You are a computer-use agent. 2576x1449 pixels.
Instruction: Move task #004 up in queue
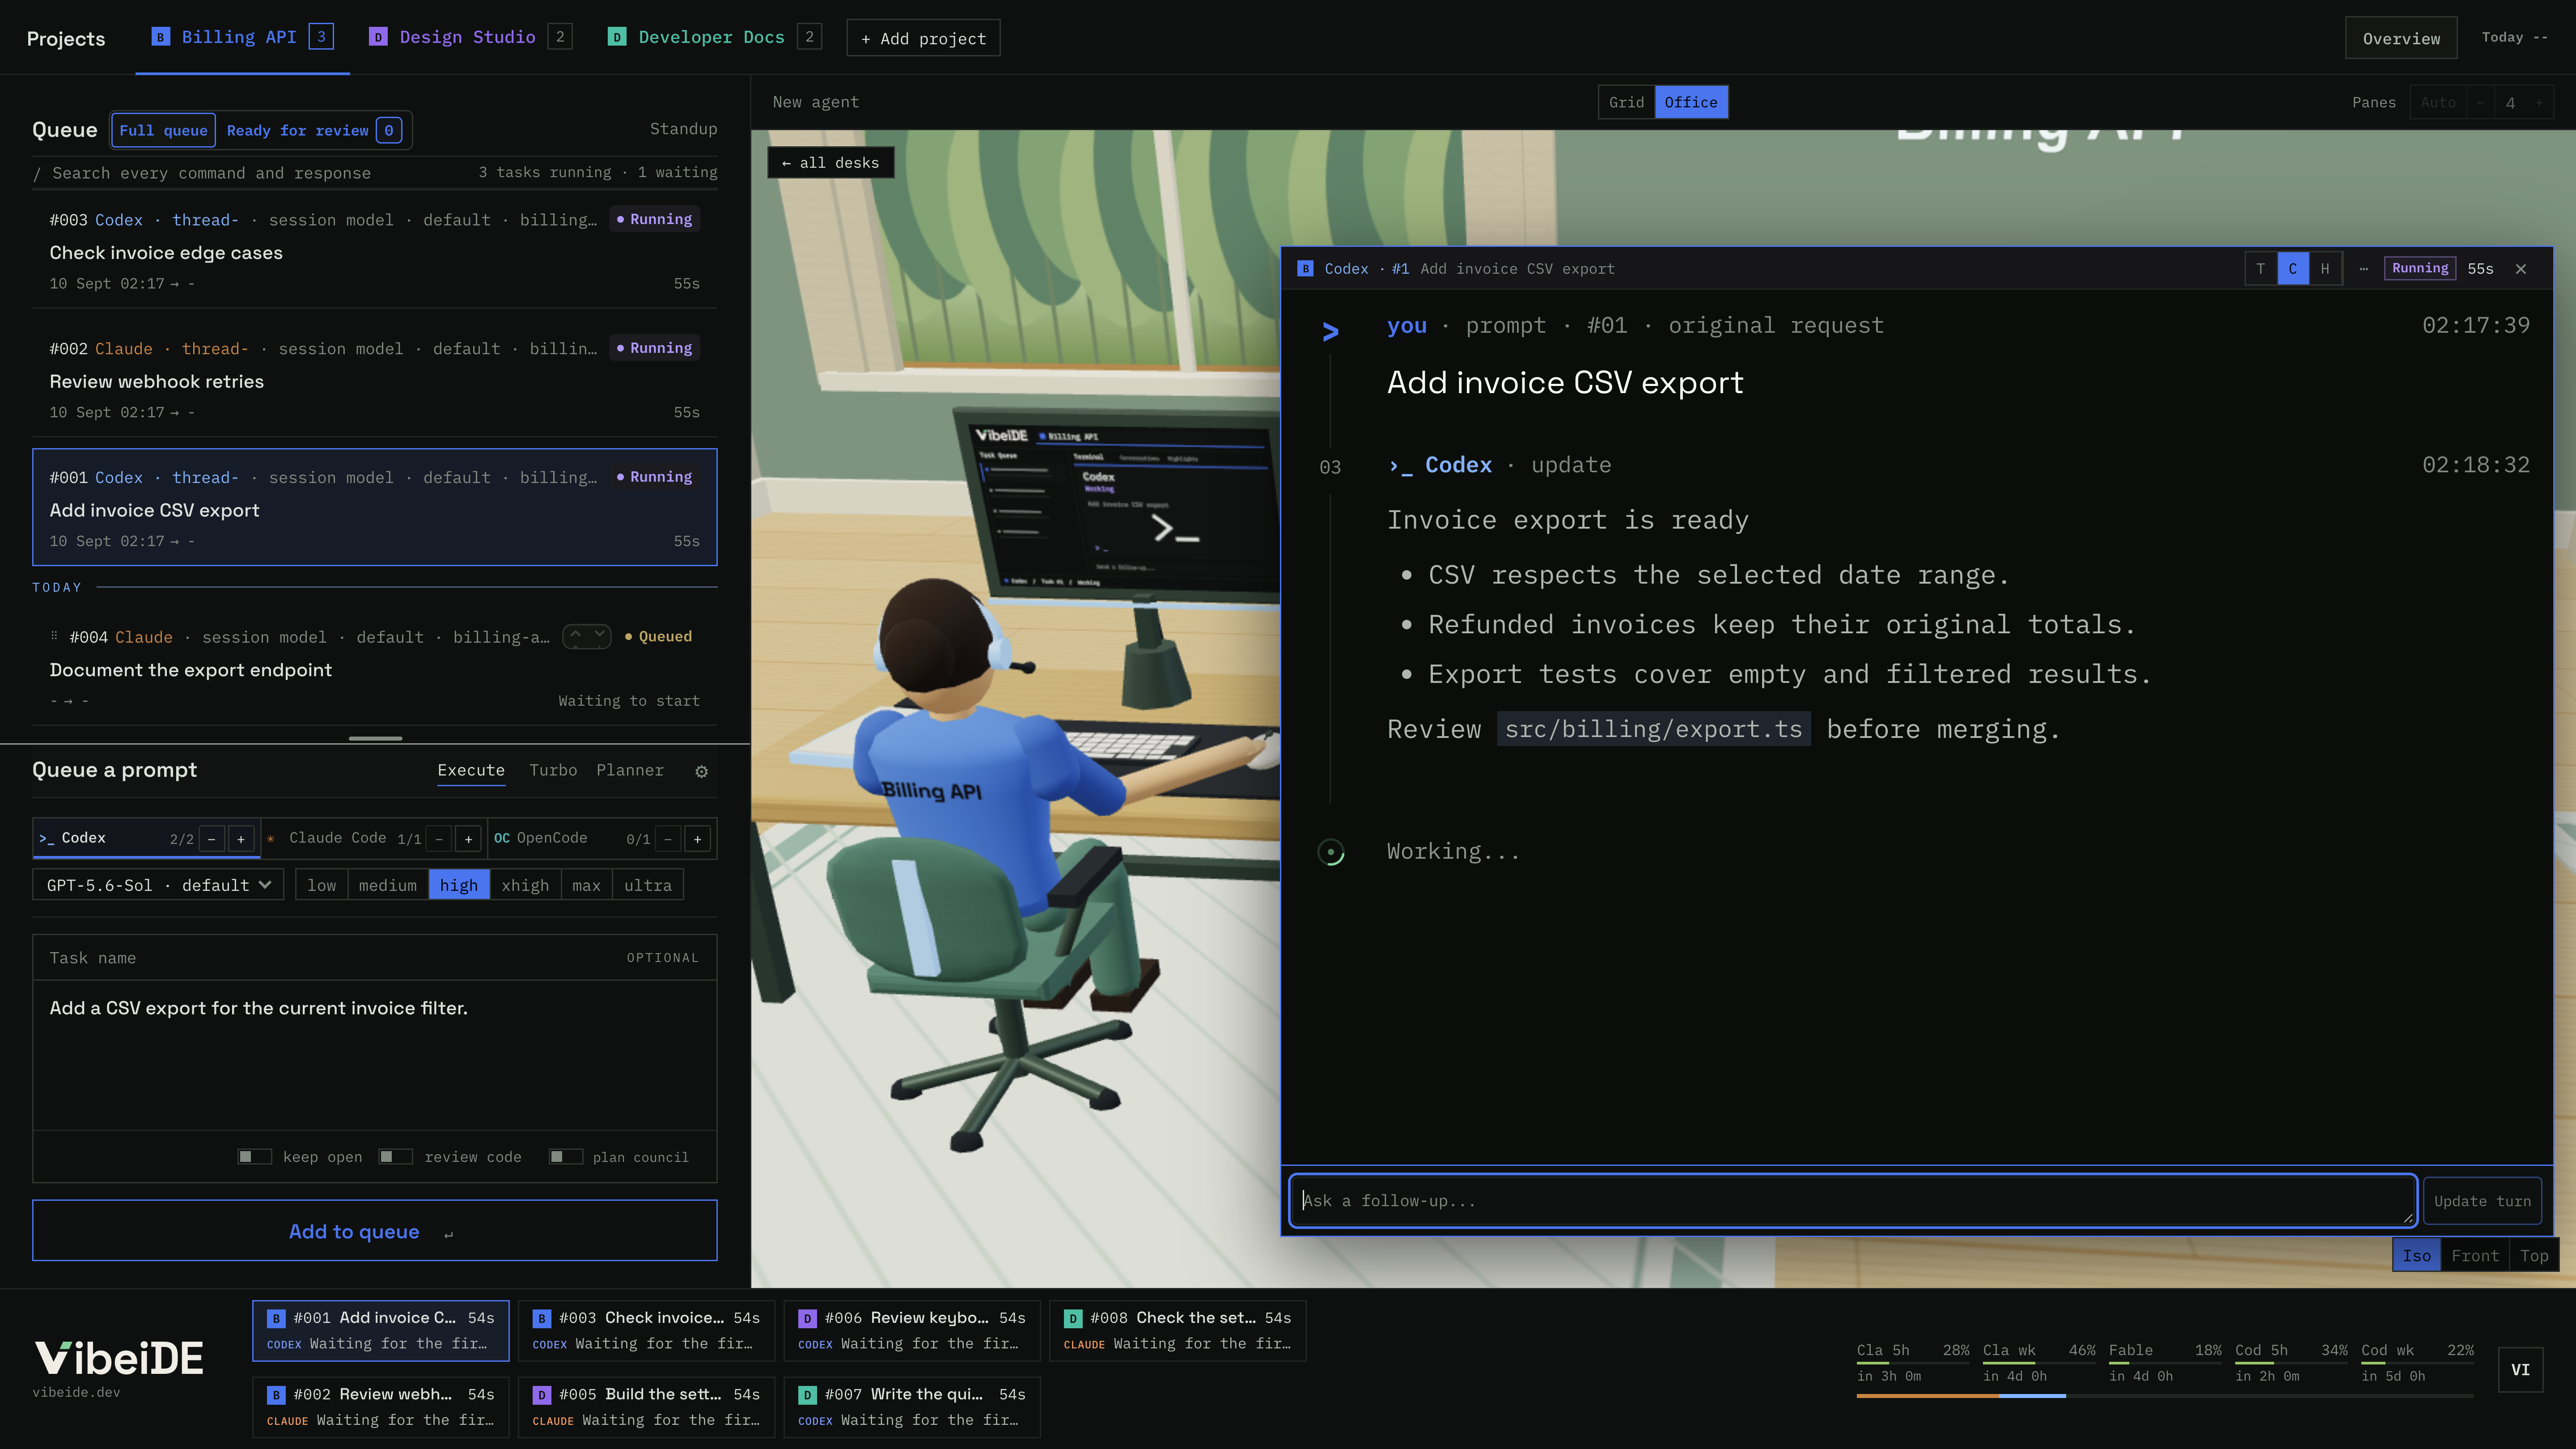(575, 636)
